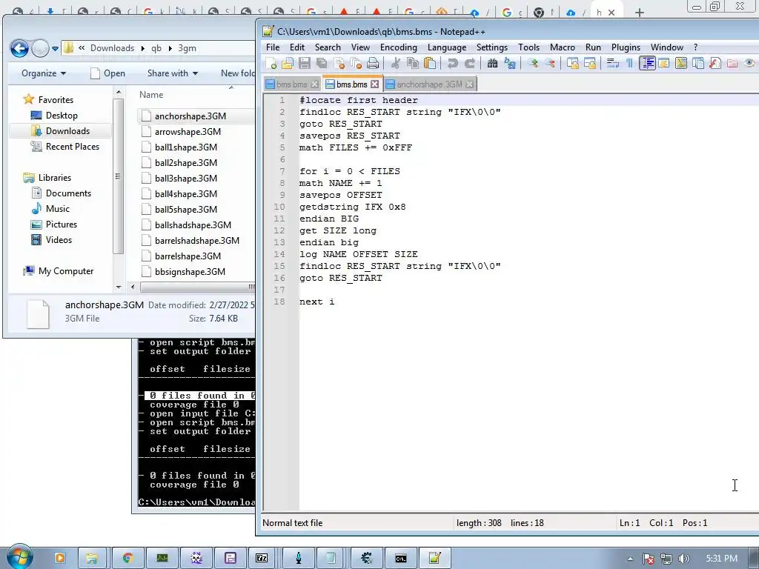
Task: Open the Function List toolbar icon
Action: 715,64
